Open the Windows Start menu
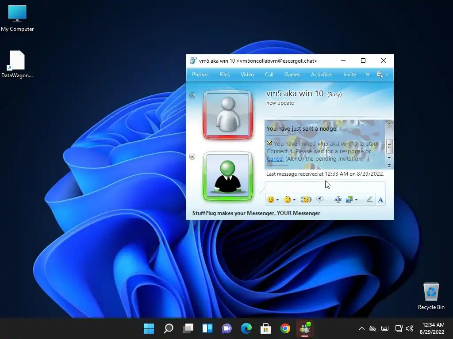 coord(149,328)
